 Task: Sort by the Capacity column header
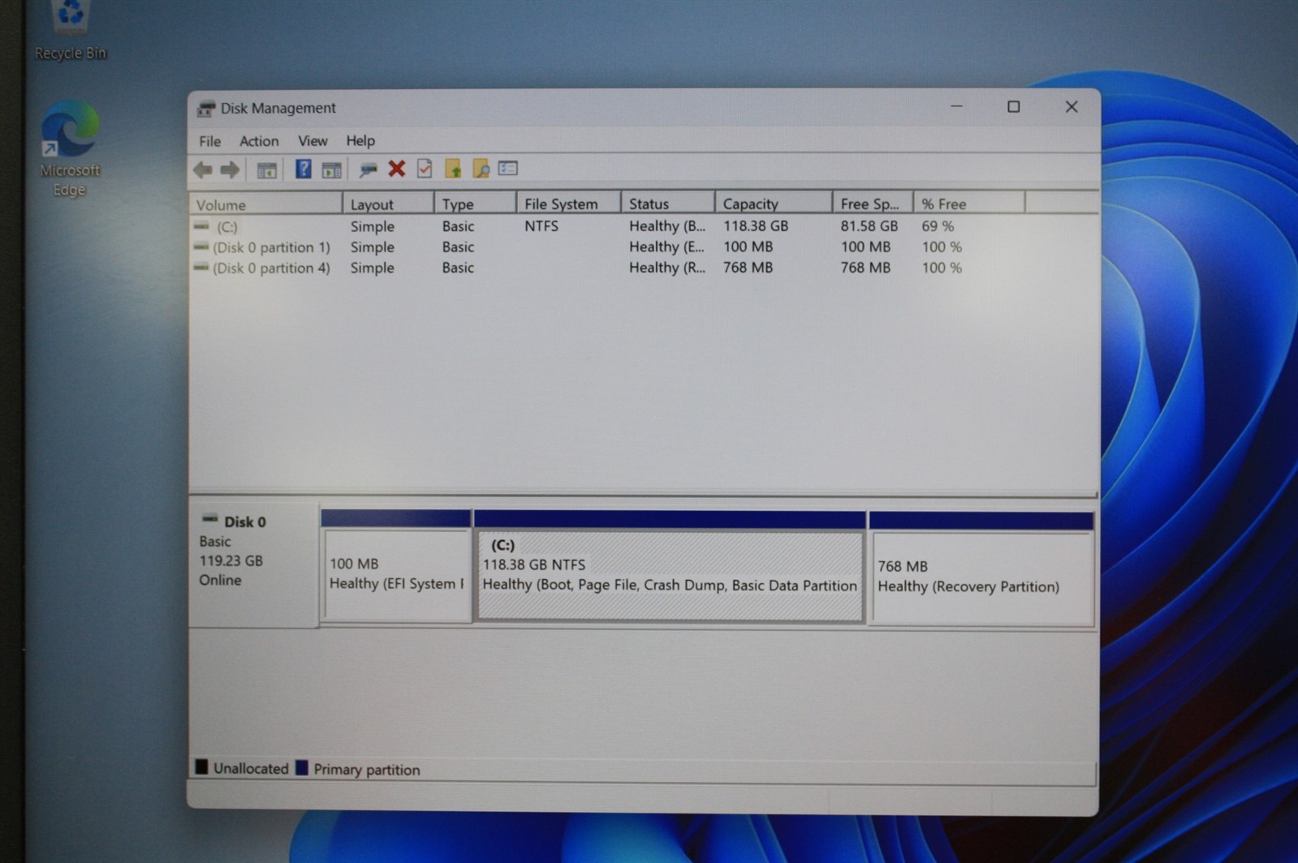pyautogui.click(x=773, y=204)
